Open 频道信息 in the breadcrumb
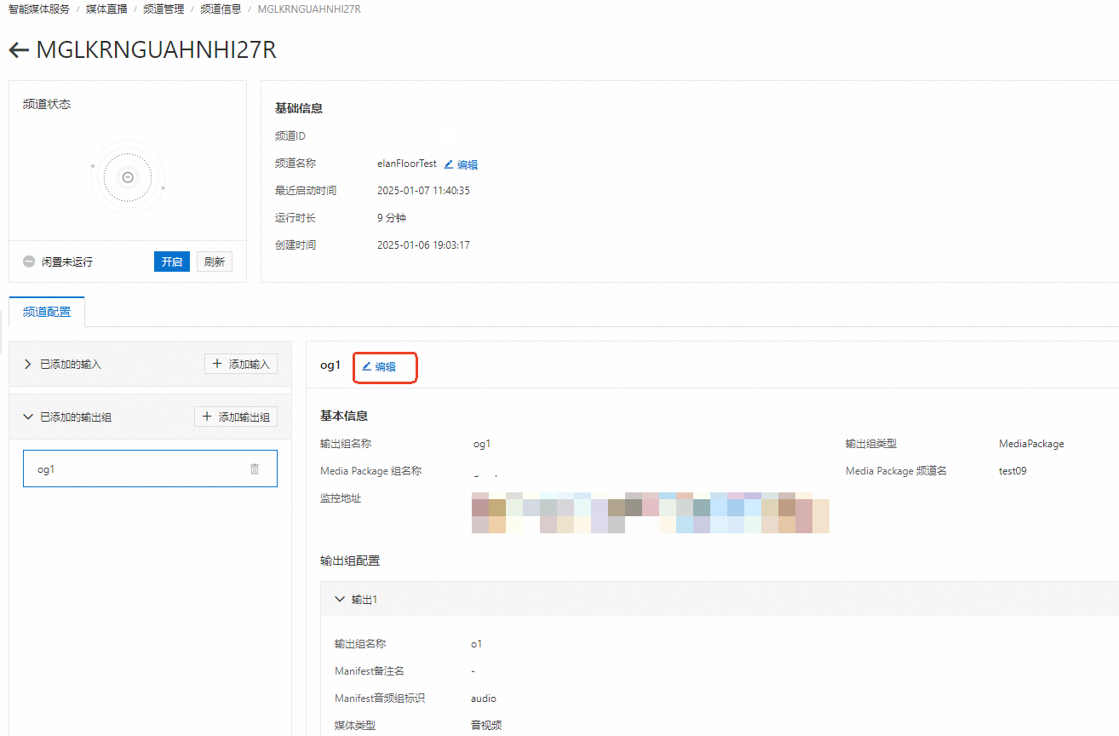 [221, 9]
